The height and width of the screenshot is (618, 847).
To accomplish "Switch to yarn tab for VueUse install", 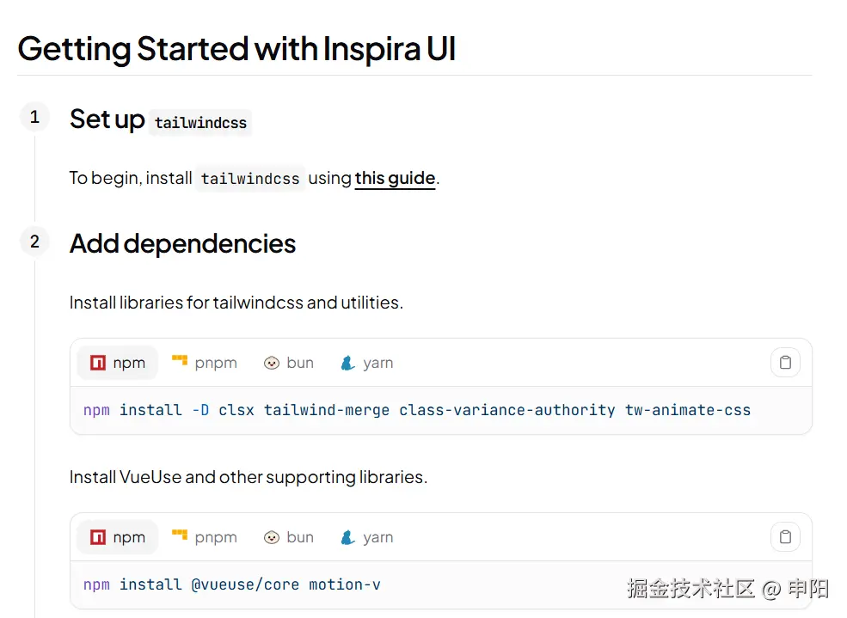I will click(367, 537).
